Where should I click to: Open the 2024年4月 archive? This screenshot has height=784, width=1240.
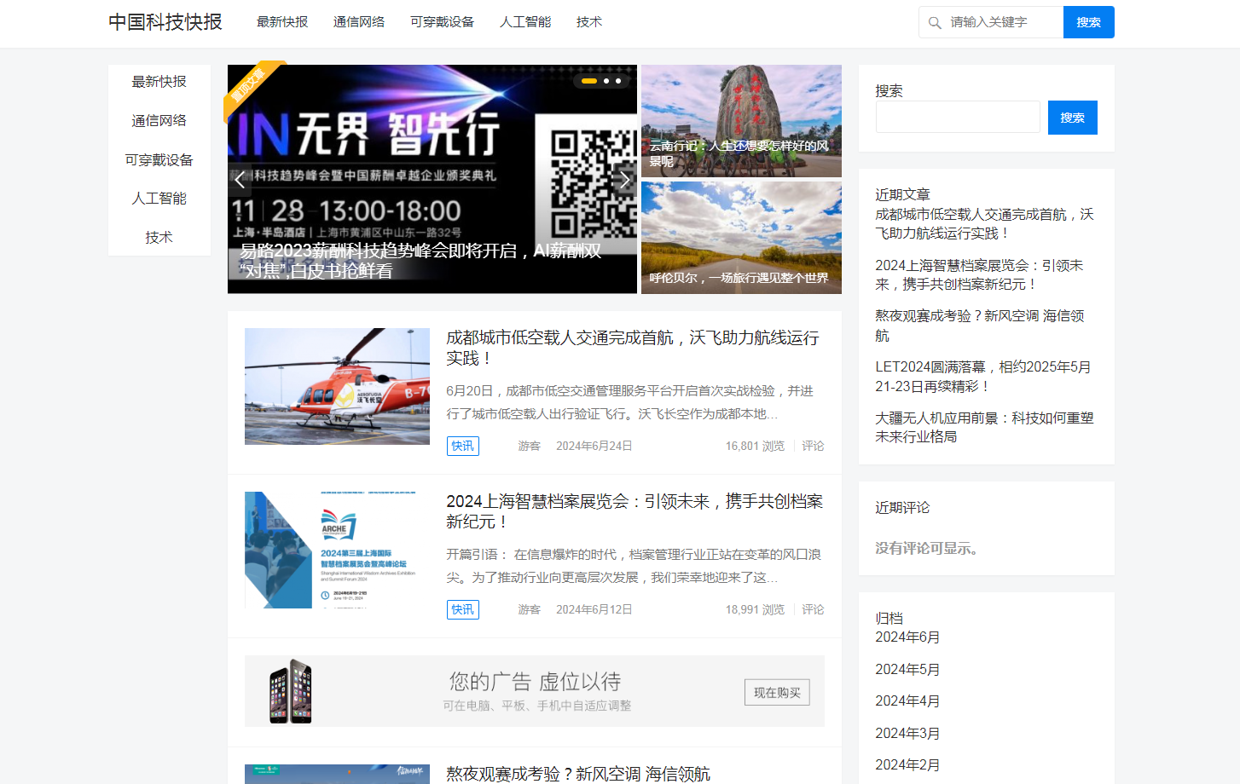click(x=907, y=701)
